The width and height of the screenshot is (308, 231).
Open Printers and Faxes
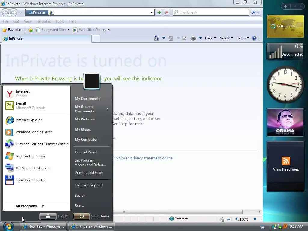89,173
